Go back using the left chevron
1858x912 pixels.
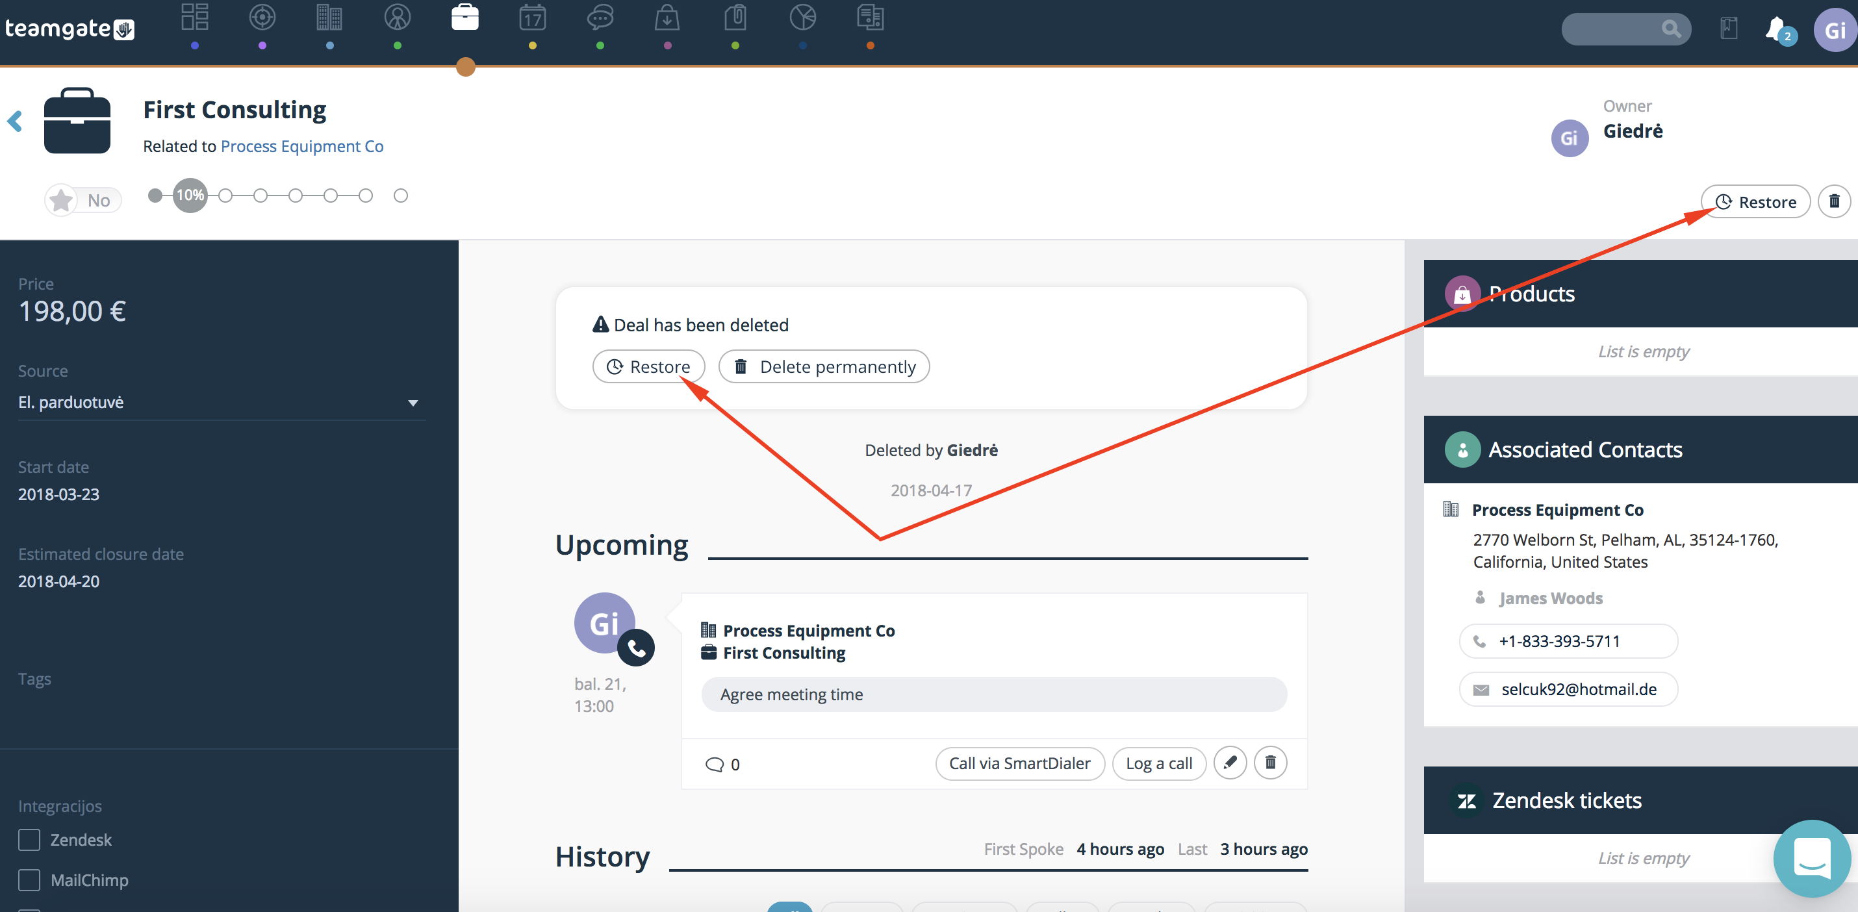click(14, 120)
